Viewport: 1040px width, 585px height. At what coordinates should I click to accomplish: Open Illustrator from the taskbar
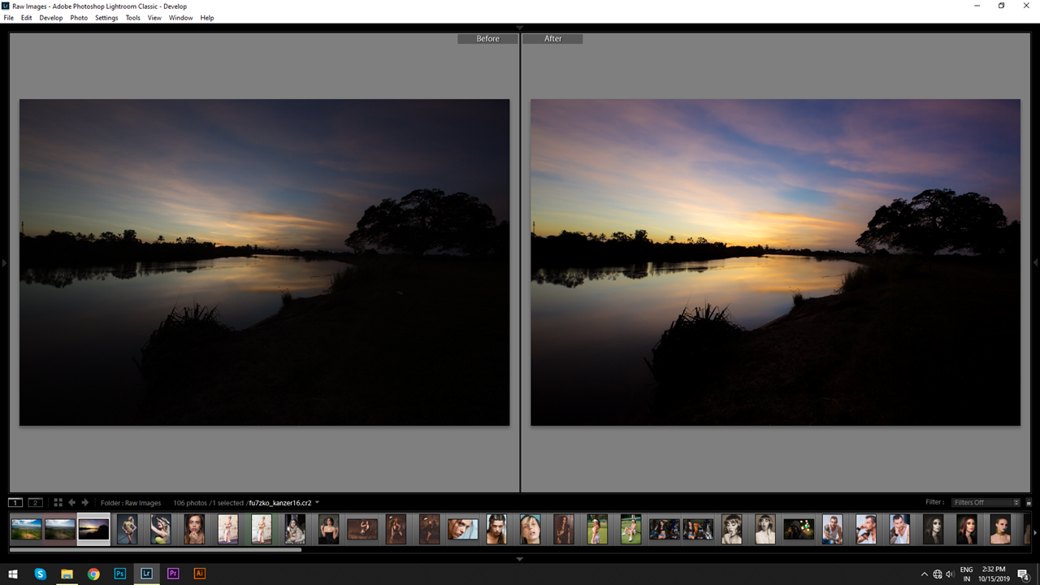199,574
